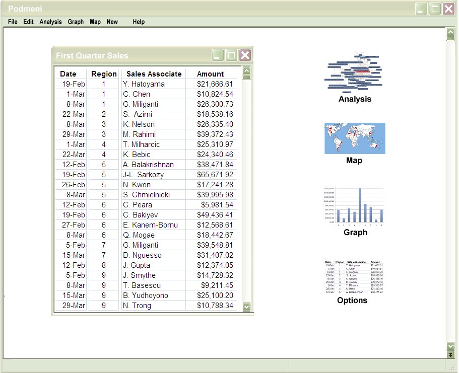Select the New menu item
459x373 pixels.
[x=112, y=22]
